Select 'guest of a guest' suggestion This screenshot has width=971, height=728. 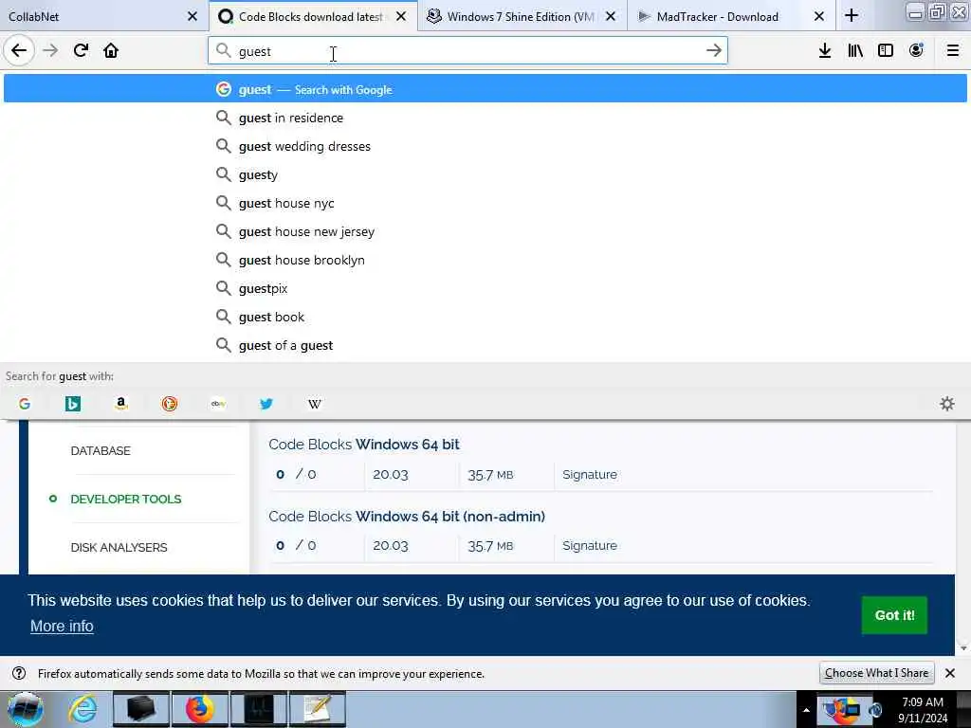tap(485, 345)
